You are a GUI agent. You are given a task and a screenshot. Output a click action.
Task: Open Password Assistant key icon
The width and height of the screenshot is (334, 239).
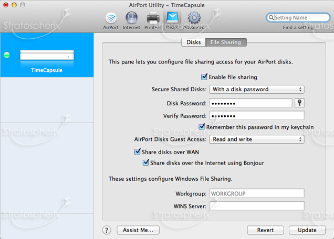299,103
